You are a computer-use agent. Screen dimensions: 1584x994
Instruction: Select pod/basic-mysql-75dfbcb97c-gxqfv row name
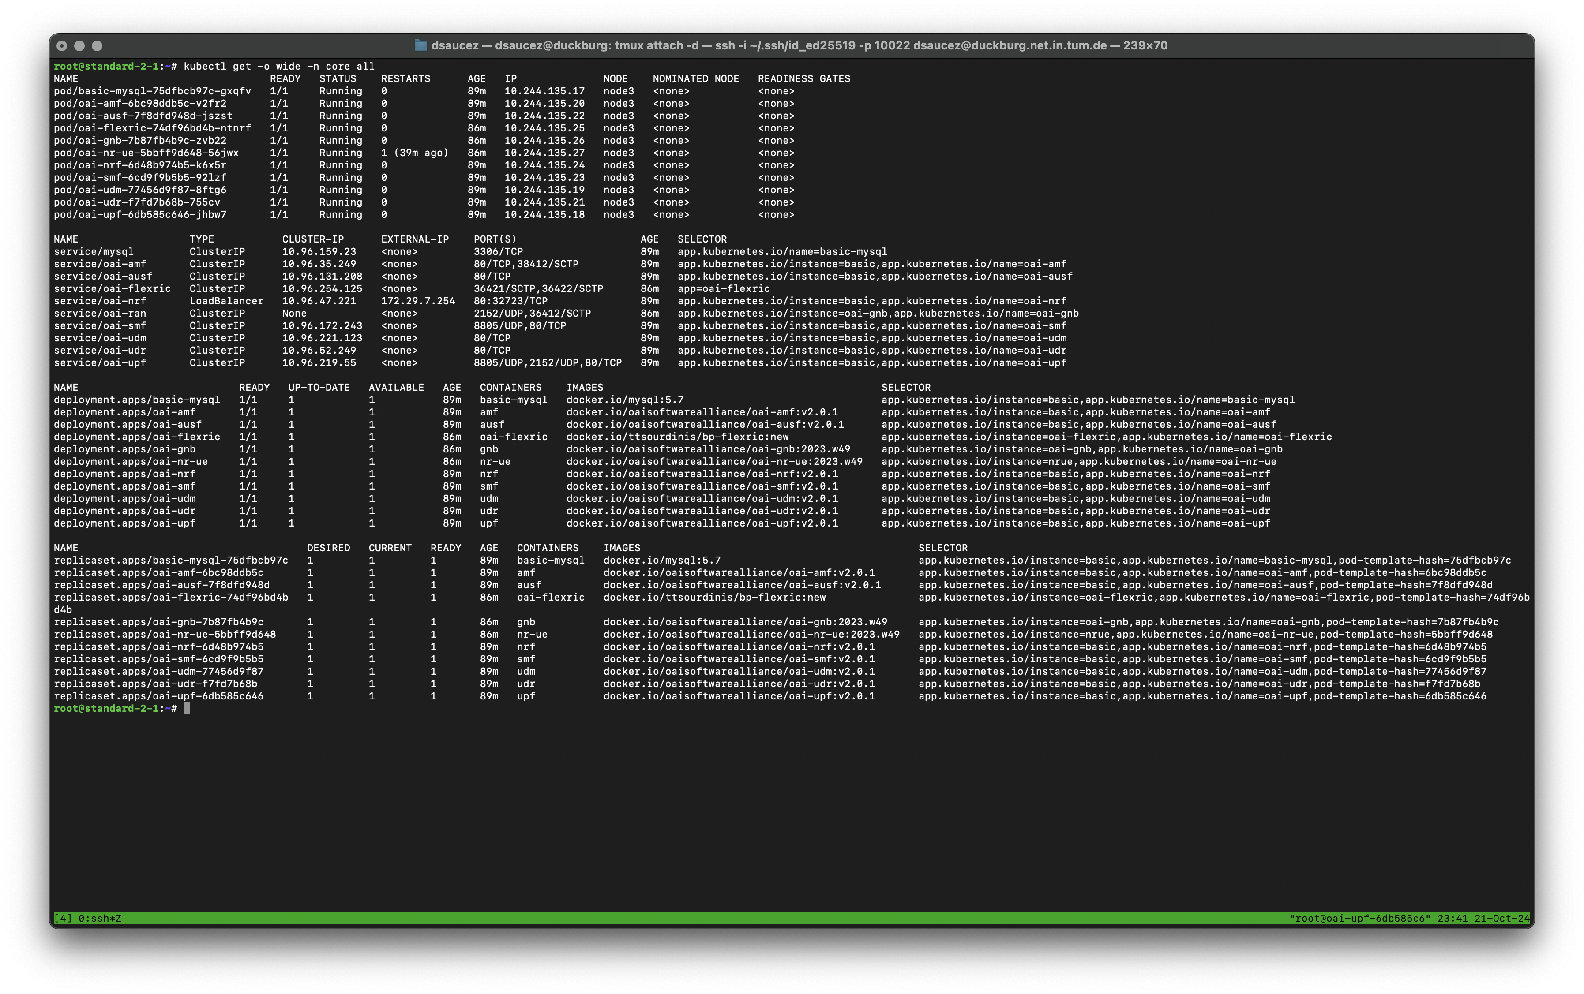tap(153, 91)
